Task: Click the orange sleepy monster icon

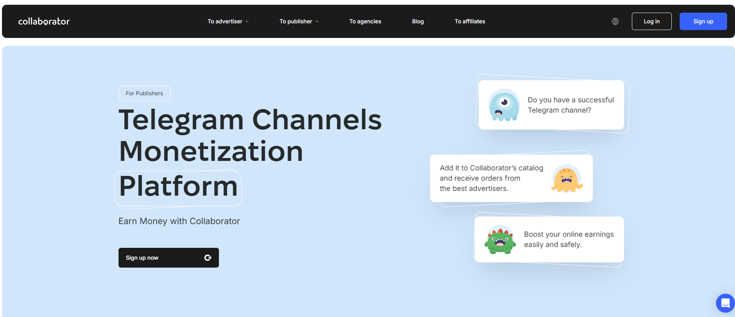Action: (567, 178)
